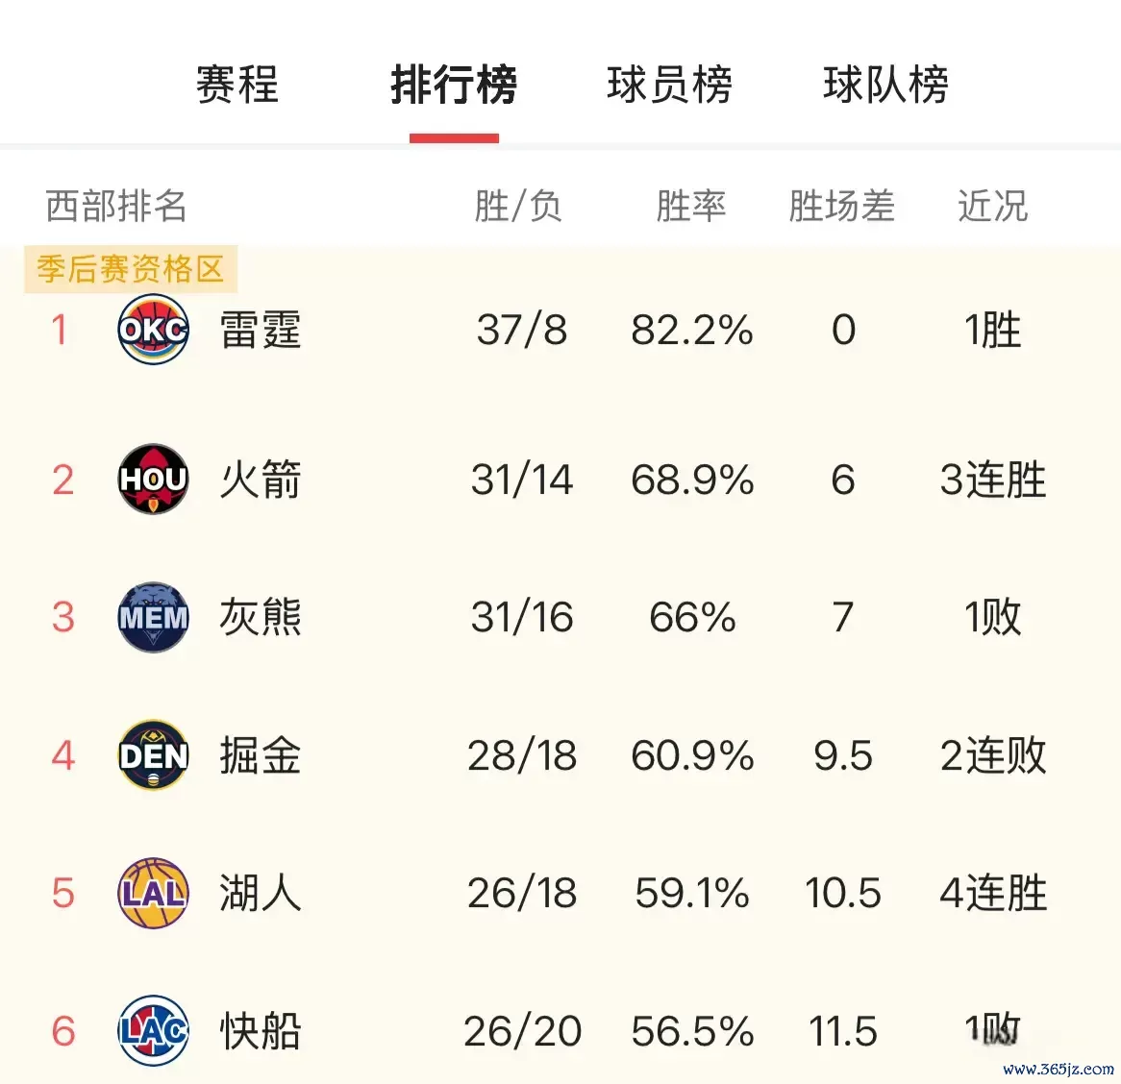Viewport: 1121px width, 1084px height.
Task: Click the 快船 team name
Action: pyautogui.click(x=261, y=1031)
